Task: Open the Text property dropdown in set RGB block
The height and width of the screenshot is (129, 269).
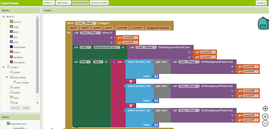Action: click(x=98, y=62)
